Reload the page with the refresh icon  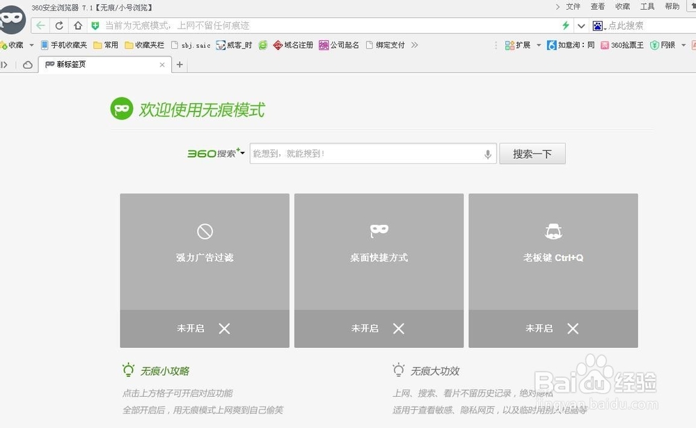point(59,25)
